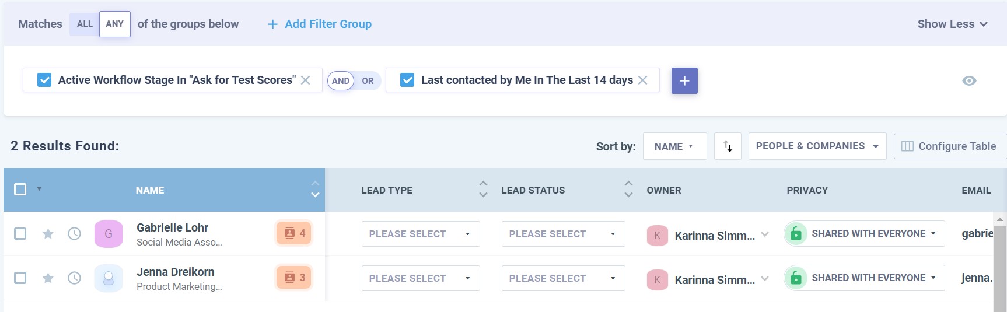Click Gabrielle Lohr's avatar thumbnail
Image resolution: width=1007 pixels, height=312 pixels.
coord(109,234)
